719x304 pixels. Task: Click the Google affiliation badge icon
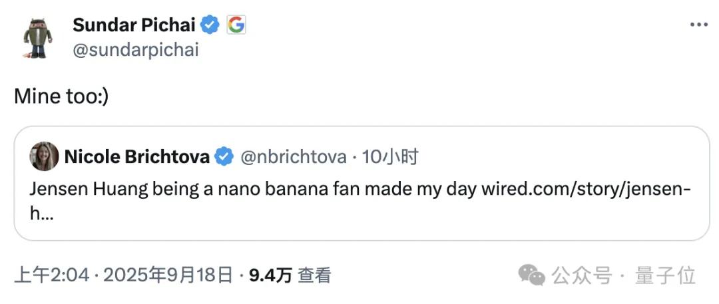[236, 25]
